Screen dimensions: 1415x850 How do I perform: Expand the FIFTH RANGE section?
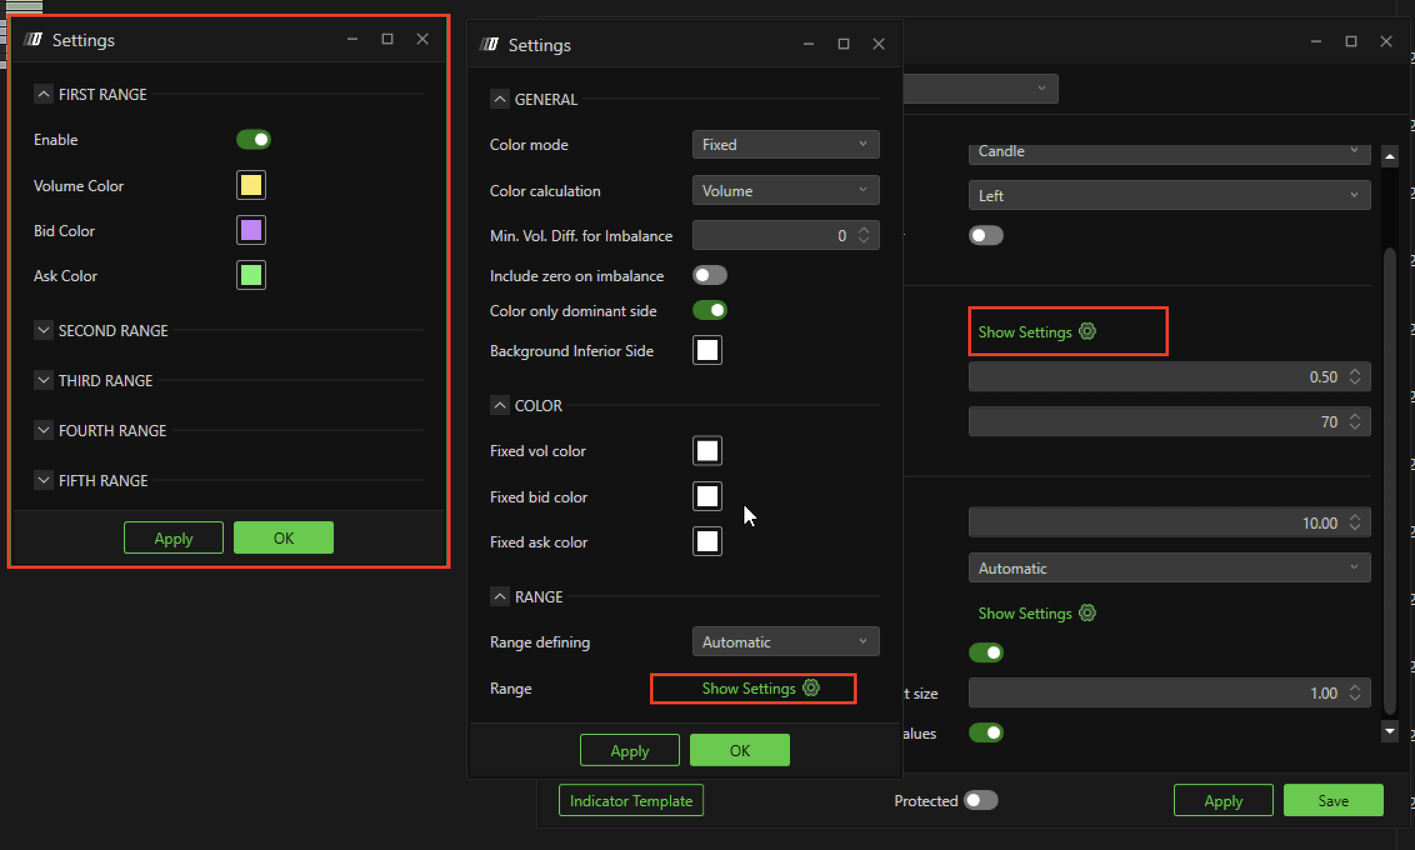click(43, 480)
